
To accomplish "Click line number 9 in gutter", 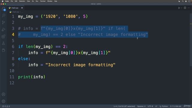I will (13, 65).
